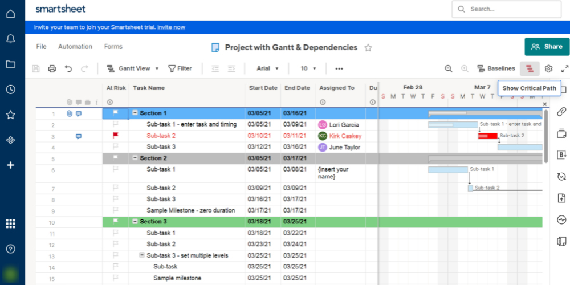This screenshot has height=285, width=570.
Task: Toggle At Risk flag on row 4
Action: tap(116, 147)
